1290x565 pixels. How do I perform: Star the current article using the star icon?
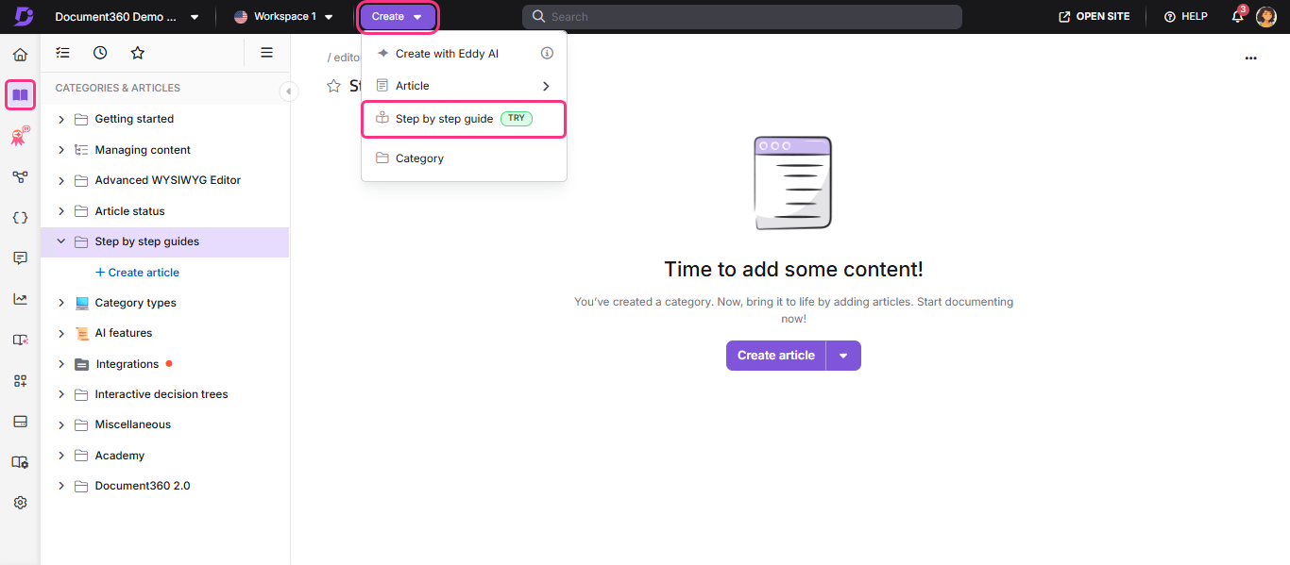coord(333,85)
